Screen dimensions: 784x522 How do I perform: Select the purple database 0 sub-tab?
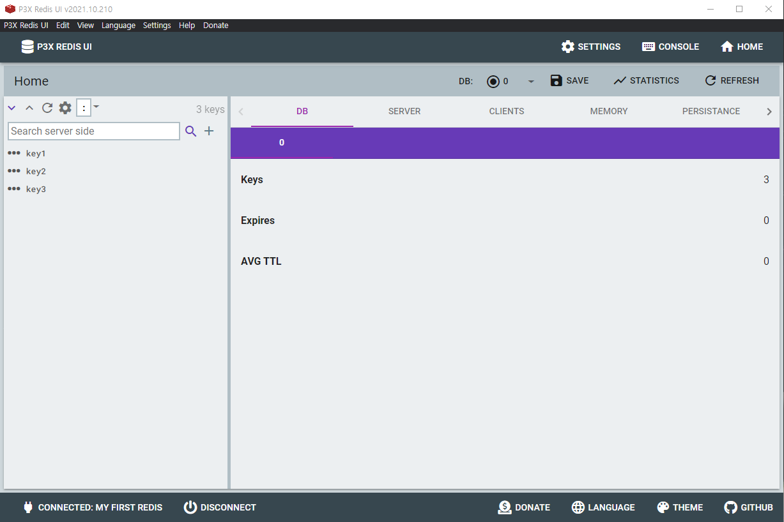coord(282,142)
